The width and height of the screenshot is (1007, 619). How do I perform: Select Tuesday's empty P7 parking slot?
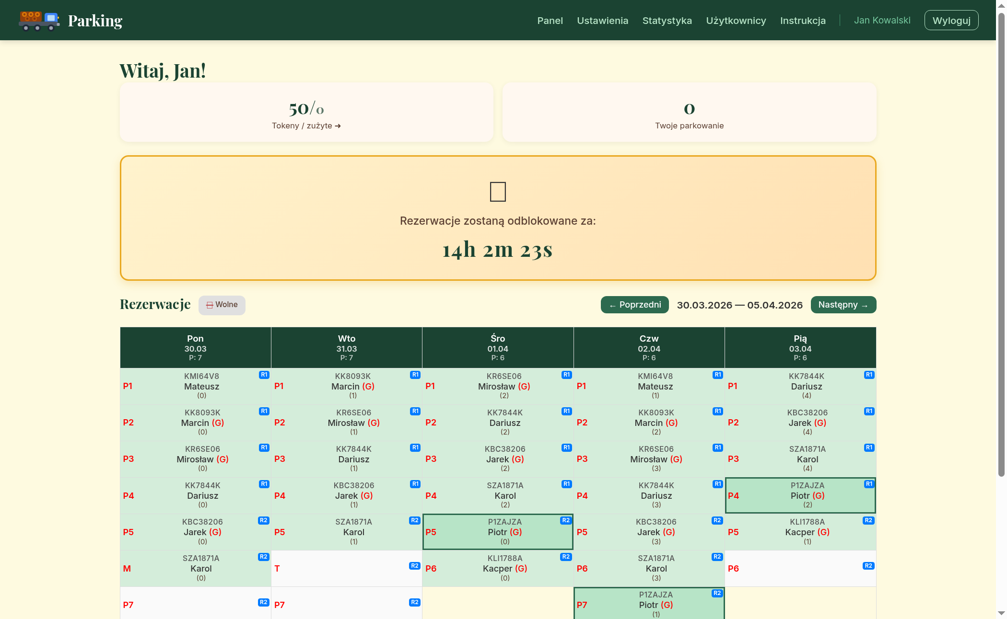pos(346,605)
